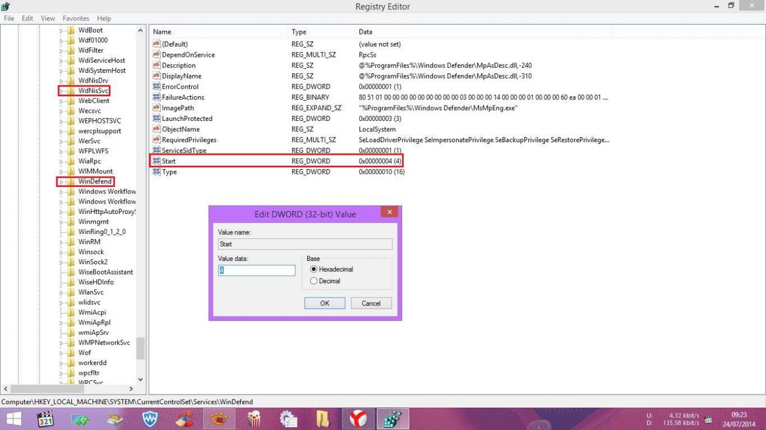Select the WinRing0_1_2_0 key in tree
Image resolution: width=766 pixels, height=430 pixels.
point(102,232)
